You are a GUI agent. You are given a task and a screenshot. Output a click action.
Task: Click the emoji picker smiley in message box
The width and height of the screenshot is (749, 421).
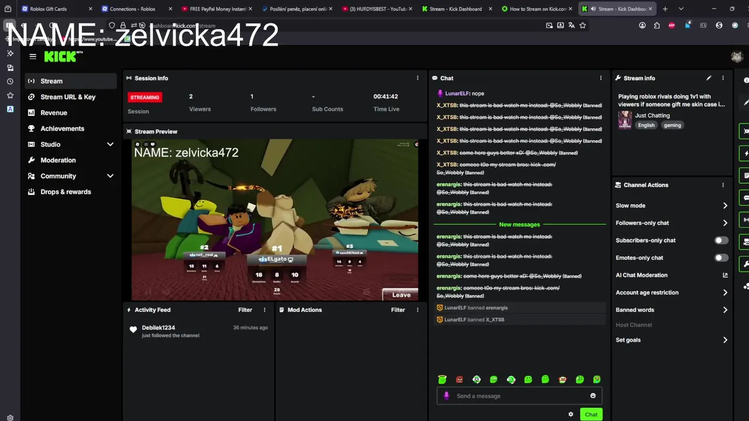pos(593,396)
